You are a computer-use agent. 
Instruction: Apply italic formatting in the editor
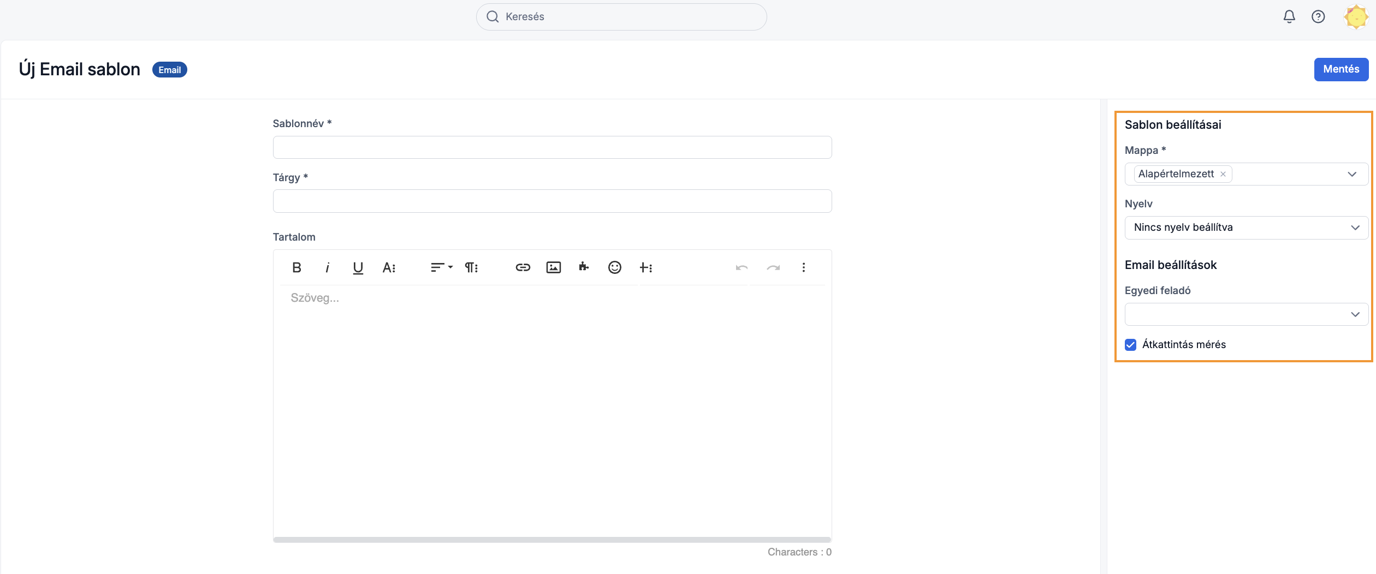327,267
